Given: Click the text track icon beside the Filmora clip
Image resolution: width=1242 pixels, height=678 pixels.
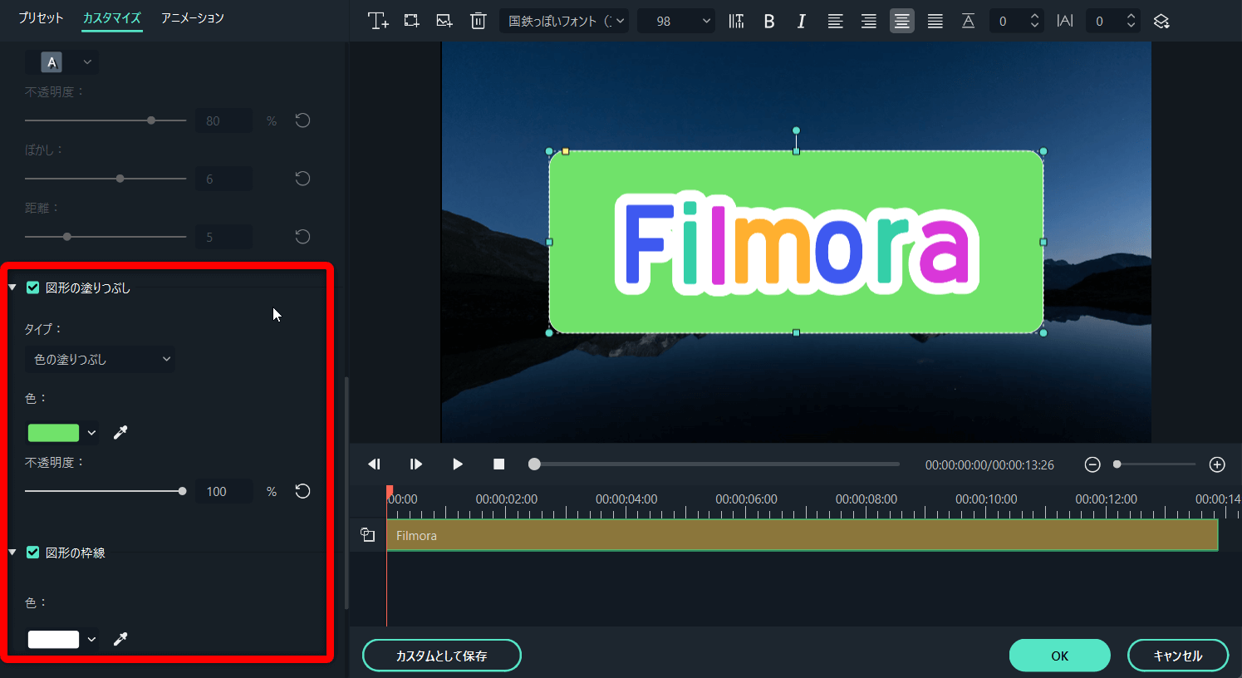Looking at the screenshot, I should 367,535.
